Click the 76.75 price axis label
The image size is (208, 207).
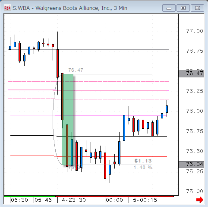tap(195, 51)
